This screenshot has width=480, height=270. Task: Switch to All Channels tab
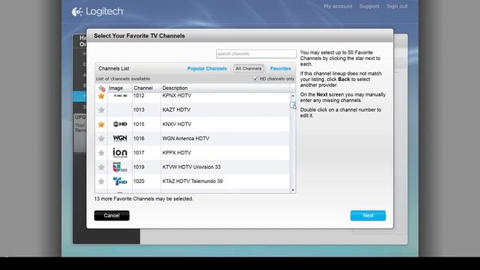pyautogui.click(x=248, y=68)
